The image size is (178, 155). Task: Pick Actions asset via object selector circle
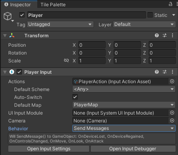pyautogui.click(x=172, y=81)
